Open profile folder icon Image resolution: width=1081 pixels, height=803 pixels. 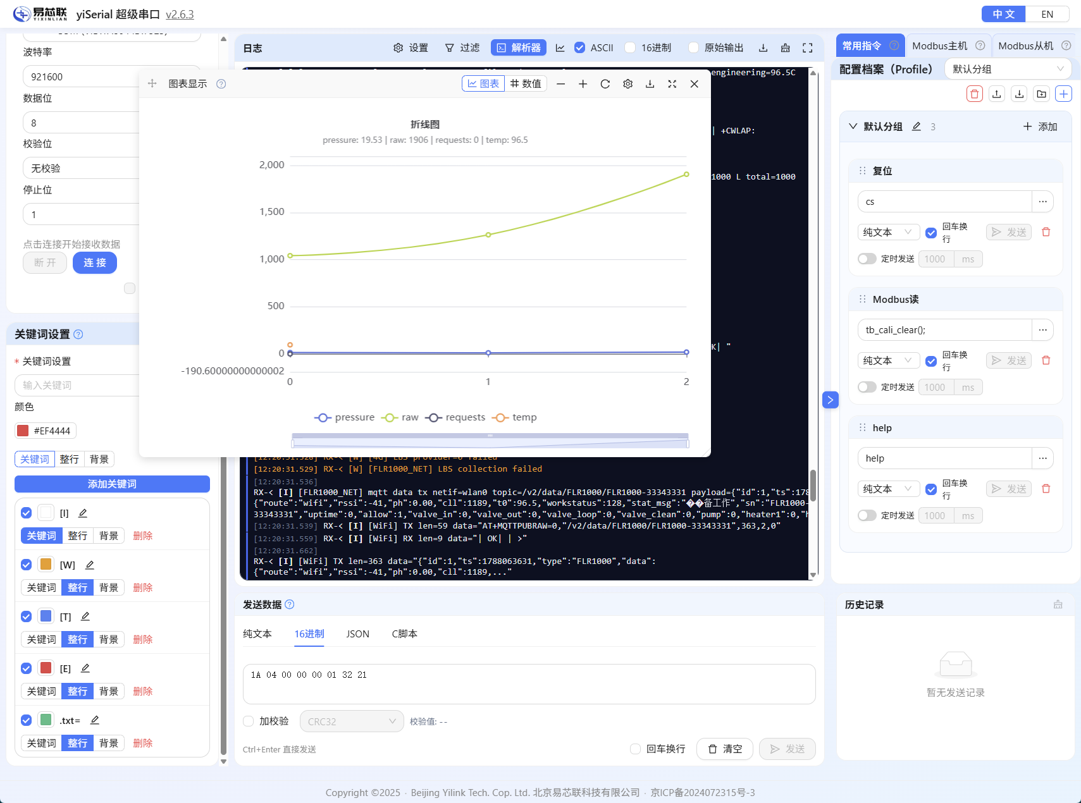[x=1041, y=94]
